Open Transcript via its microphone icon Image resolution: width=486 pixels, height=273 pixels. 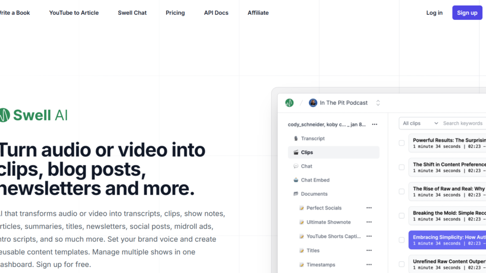(x=296, y=139)
